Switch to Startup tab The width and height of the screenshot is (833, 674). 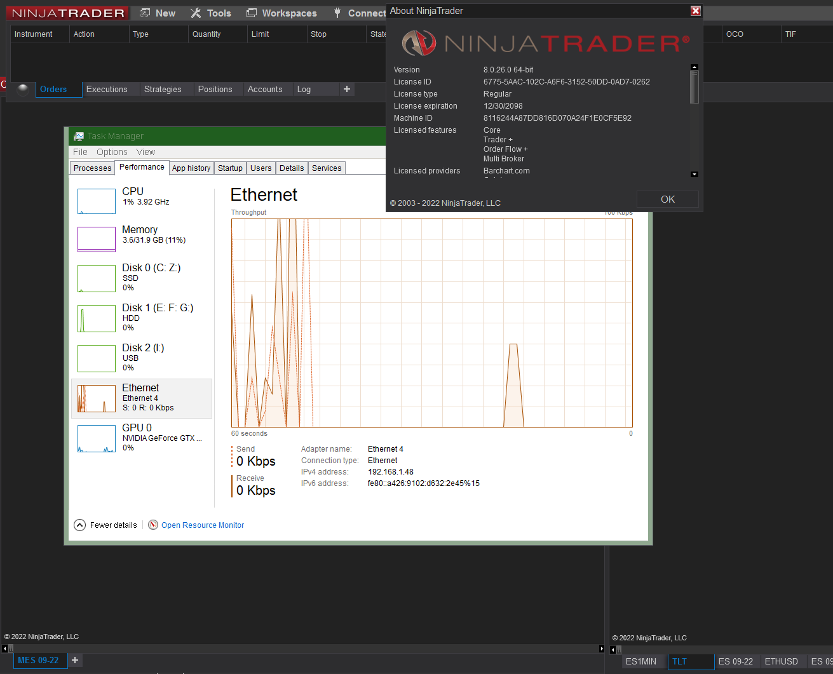click(x=230, y=168)
